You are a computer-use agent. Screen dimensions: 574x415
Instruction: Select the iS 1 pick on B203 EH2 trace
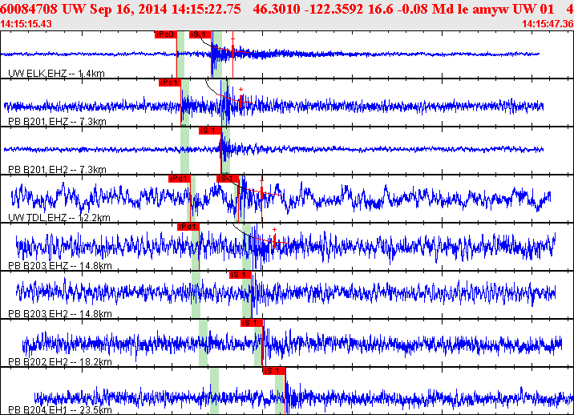241,275
